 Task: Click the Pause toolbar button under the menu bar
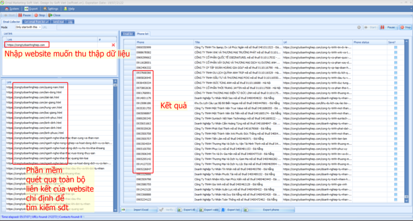pos(25,15)
